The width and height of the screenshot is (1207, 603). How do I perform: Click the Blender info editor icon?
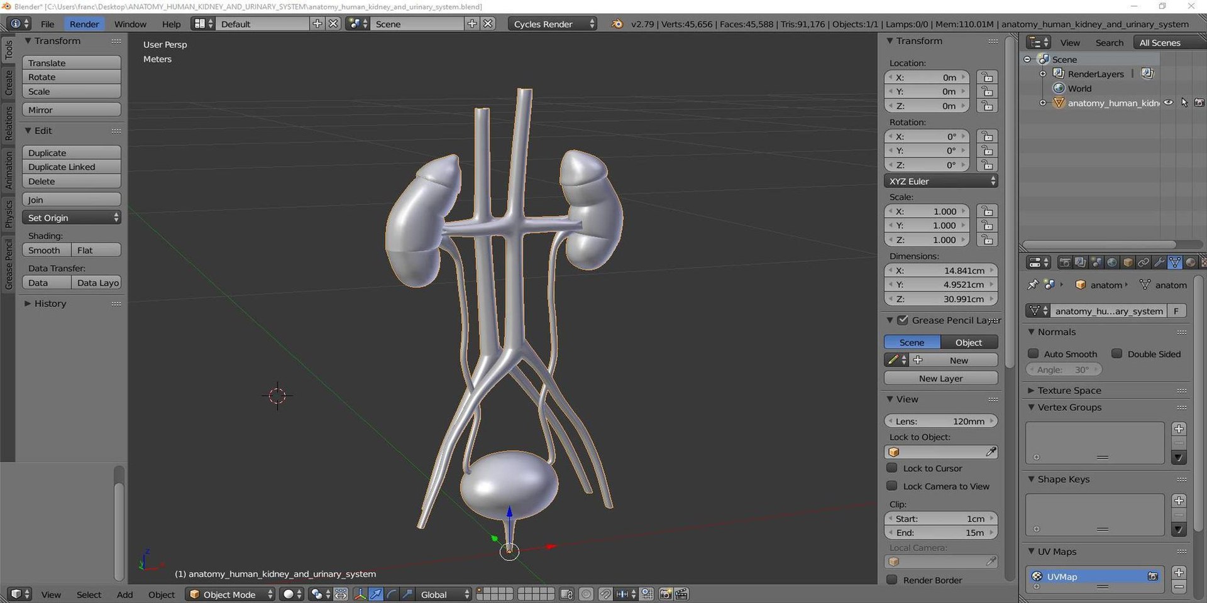(x=18, y=24)
